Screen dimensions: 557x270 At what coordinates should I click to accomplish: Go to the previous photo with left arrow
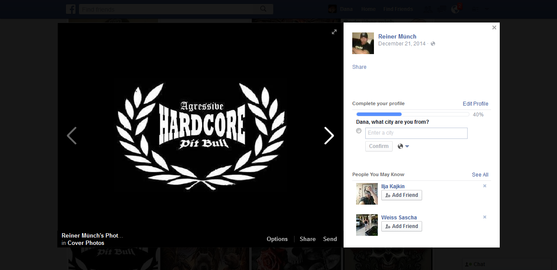point(72,135)
